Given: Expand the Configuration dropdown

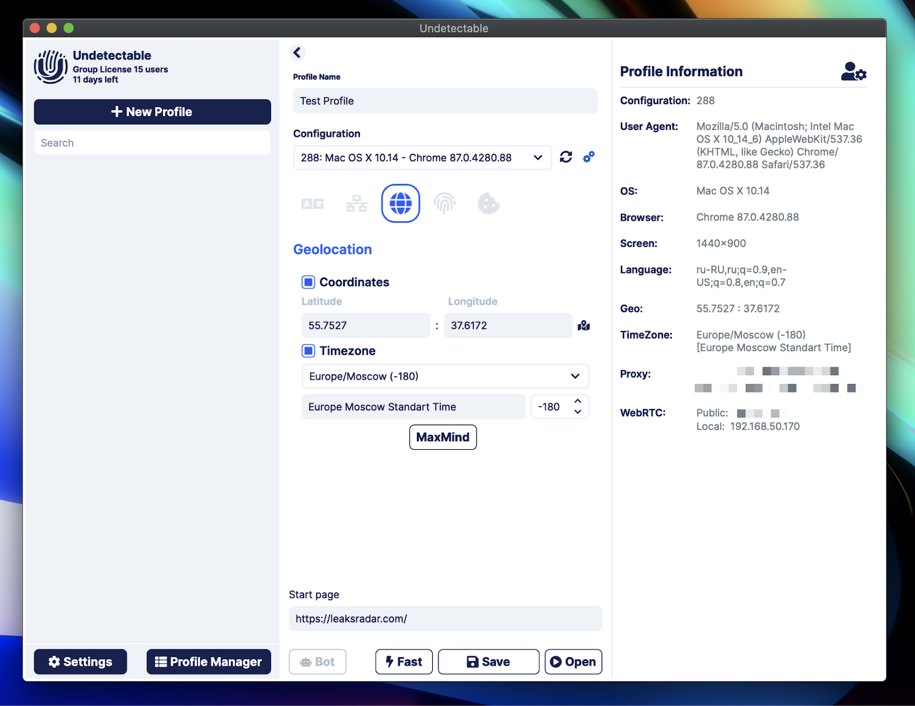Looking at the screenshot, I should pyautogui.click(x=422, y=157).
